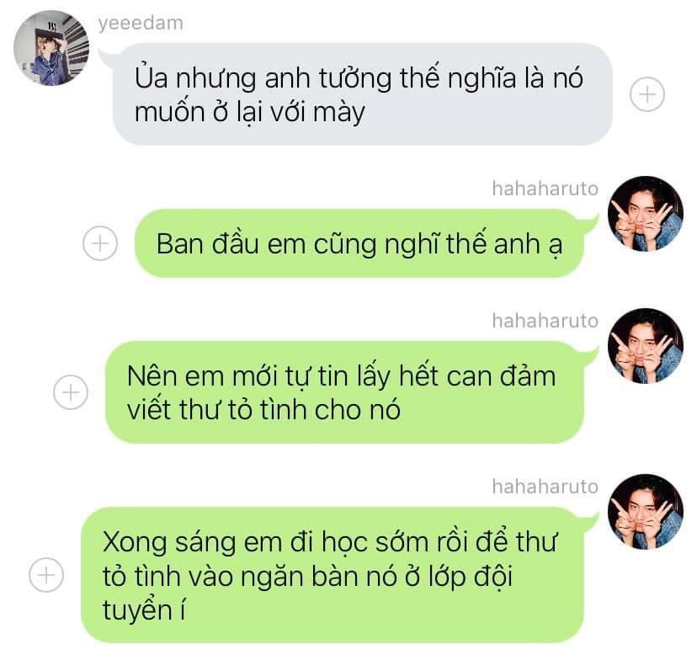Select gray bubble 'Ủa nhưng anh tưởng thế'
The height and width of the screenshot is (660, 697).
[362, 94]
